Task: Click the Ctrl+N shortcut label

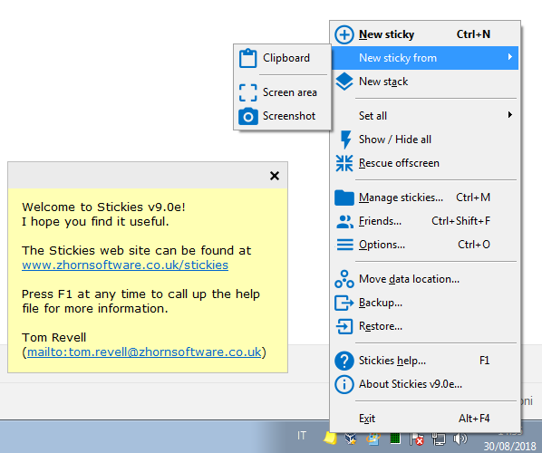Action: click(473, 34)
